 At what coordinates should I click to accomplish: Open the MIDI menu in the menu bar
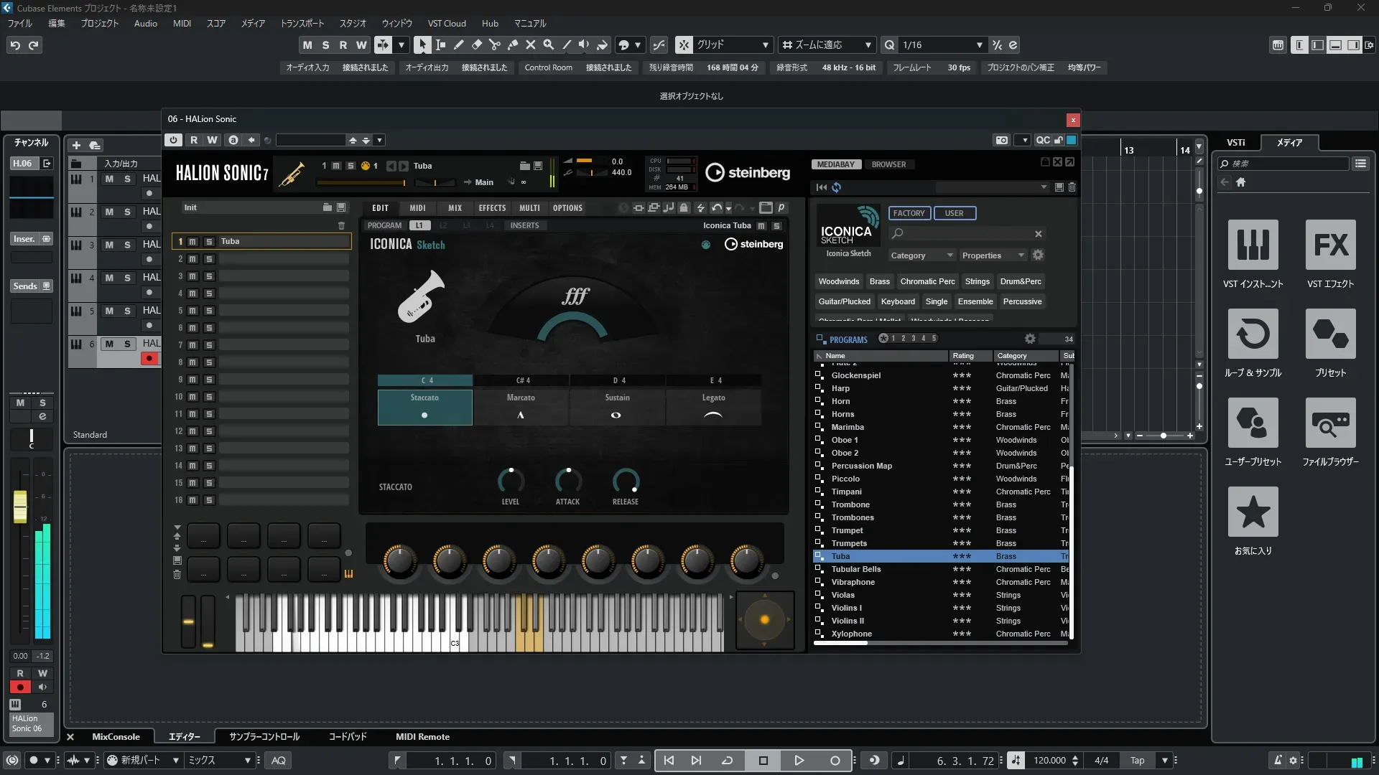[182, 23]
